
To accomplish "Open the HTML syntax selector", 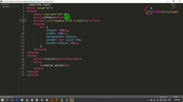I will click(x=176, y=97).
